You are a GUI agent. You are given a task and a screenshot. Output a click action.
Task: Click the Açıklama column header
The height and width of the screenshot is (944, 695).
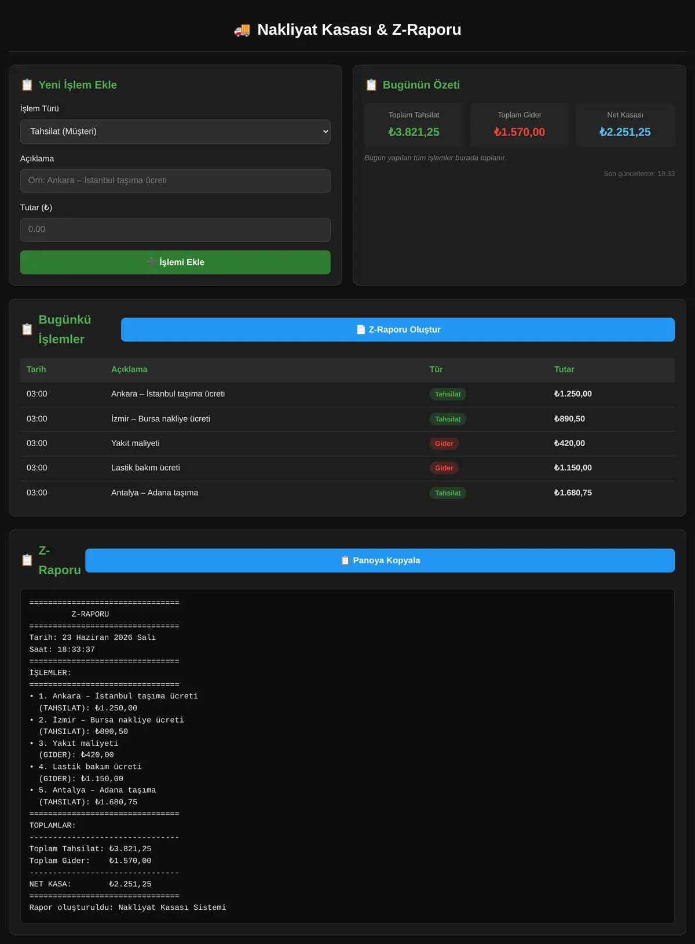[129, 370]
